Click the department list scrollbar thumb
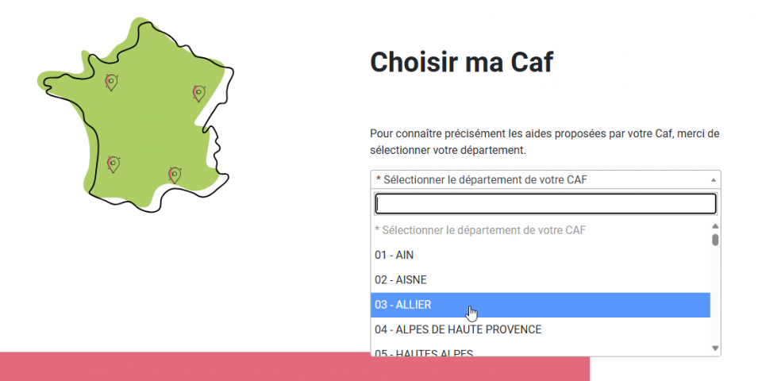The width and height of the screenshot is (762, 381). (715, 240)
